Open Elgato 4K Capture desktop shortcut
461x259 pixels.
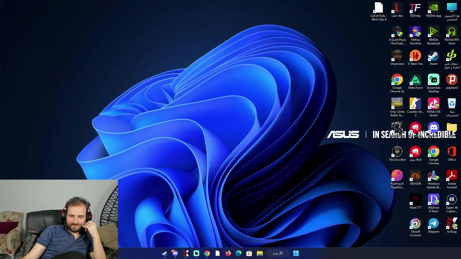coord(452,204)
